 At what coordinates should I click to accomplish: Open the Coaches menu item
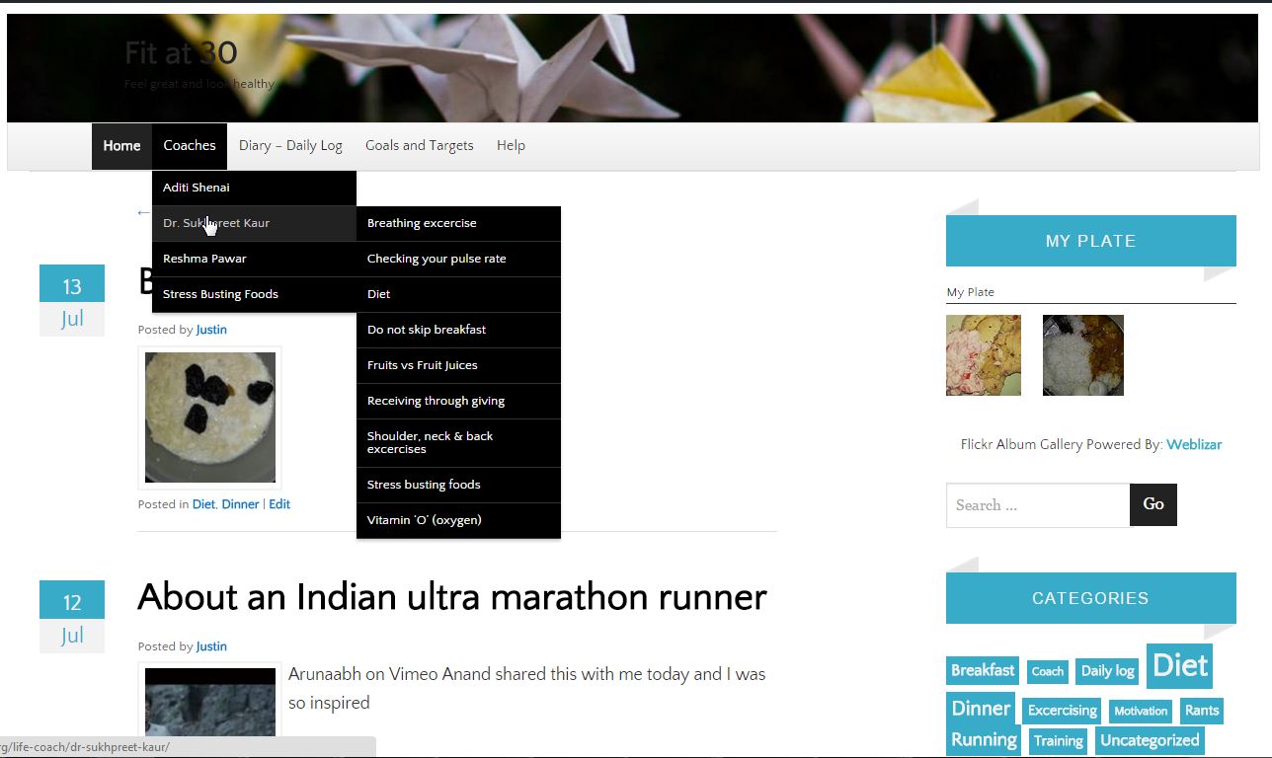(189, 145)
